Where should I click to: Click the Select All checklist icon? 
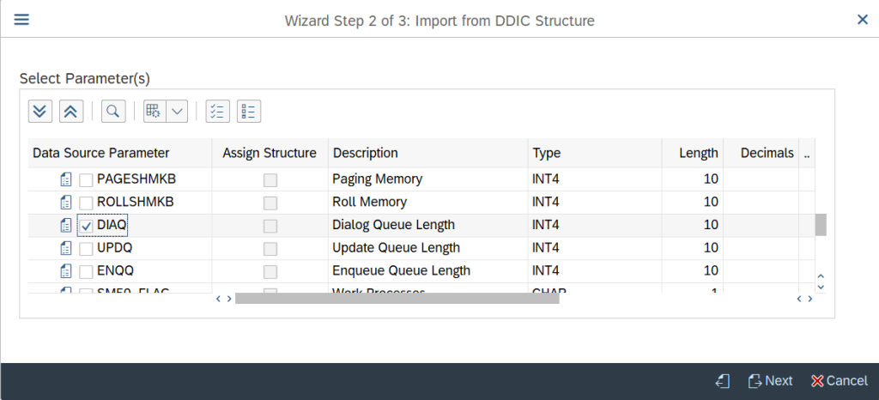pos(217,112)
